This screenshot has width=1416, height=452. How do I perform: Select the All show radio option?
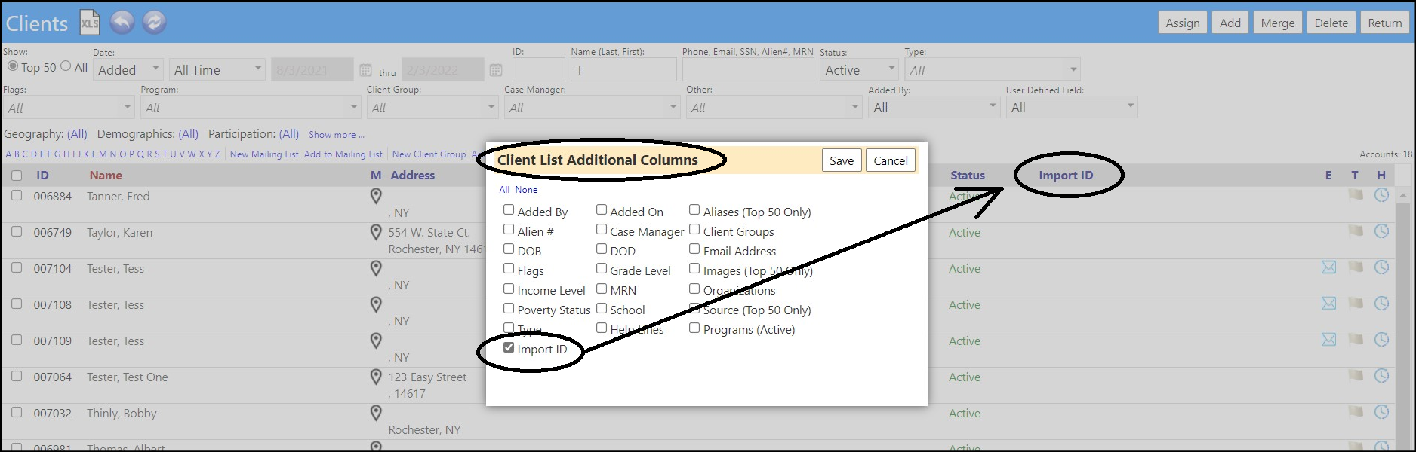[x=66, y=66]
